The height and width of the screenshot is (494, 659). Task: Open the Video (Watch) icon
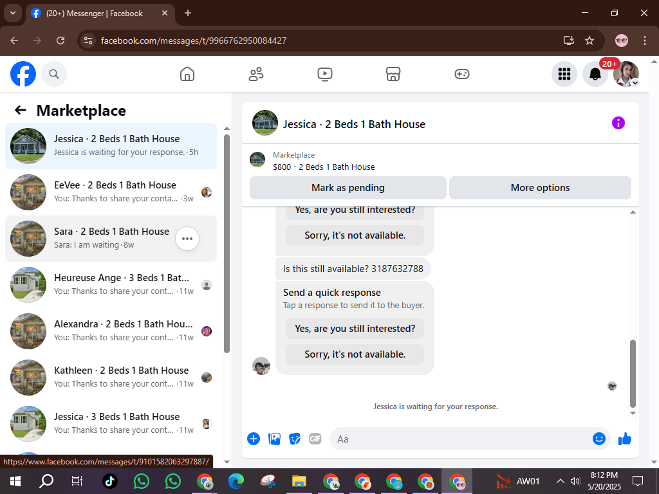click(x=324, y=74)
